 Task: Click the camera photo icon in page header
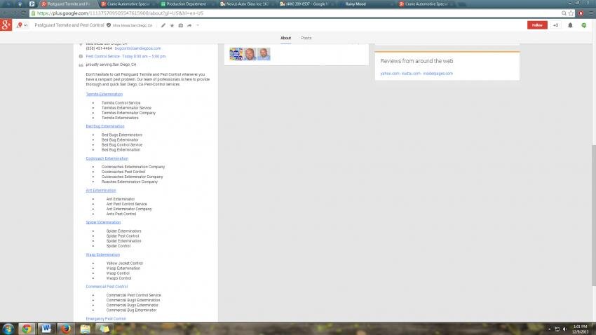coord(180,25)
